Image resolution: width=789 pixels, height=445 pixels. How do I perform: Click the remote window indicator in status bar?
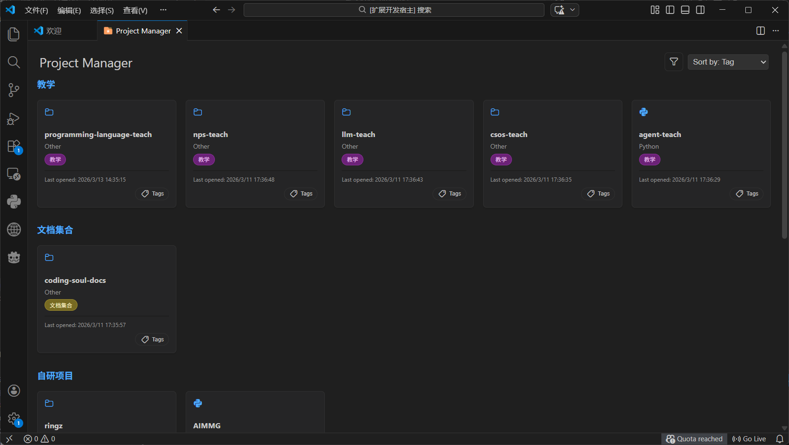point(9,439)
